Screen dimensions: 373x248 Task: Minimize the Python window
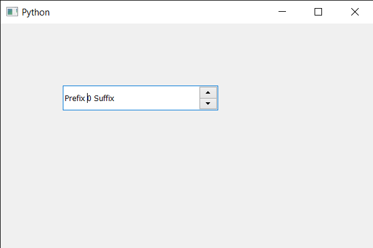(282, 12)
